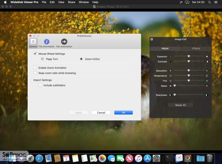Click the Sat 04:30 clock
Viewport: 222px width, 164px height.
[x=198, y=2]
